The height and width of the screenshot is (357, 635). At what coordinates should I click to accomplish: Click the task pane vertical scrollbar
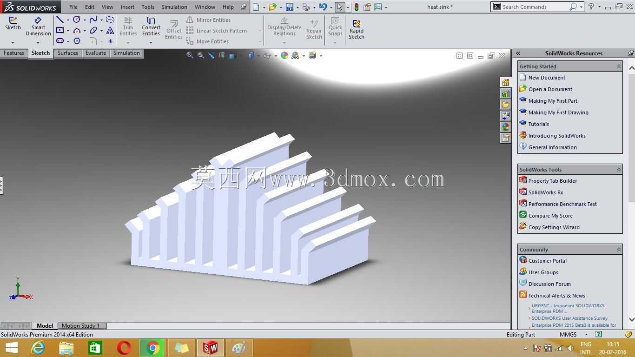point(631,193)
